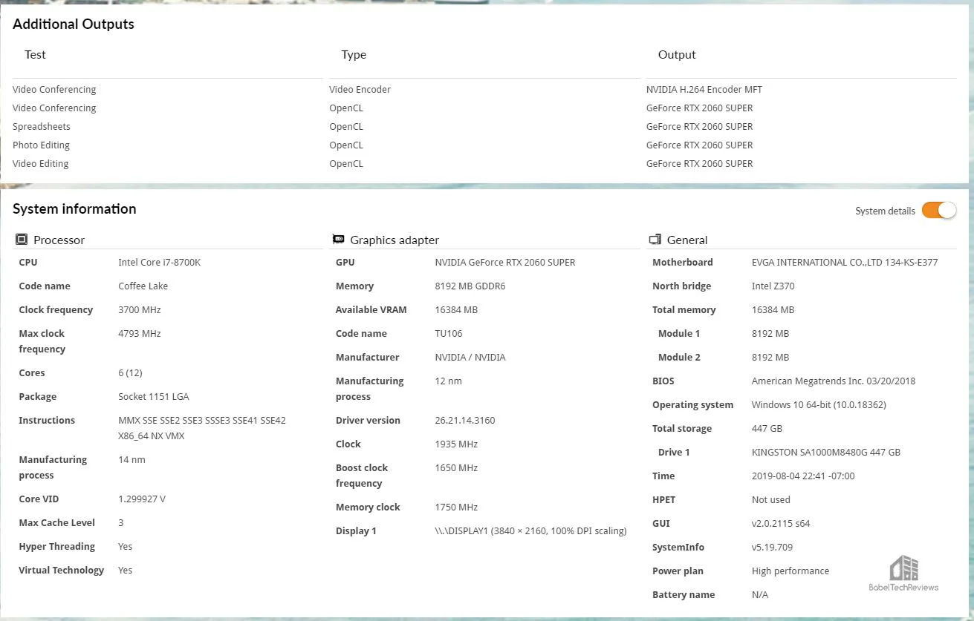Viewport: 974px width, 621px height.
Task: Click the 14 nm manufacturing process value
Action: pyautogui.click(x=132, y=459)
